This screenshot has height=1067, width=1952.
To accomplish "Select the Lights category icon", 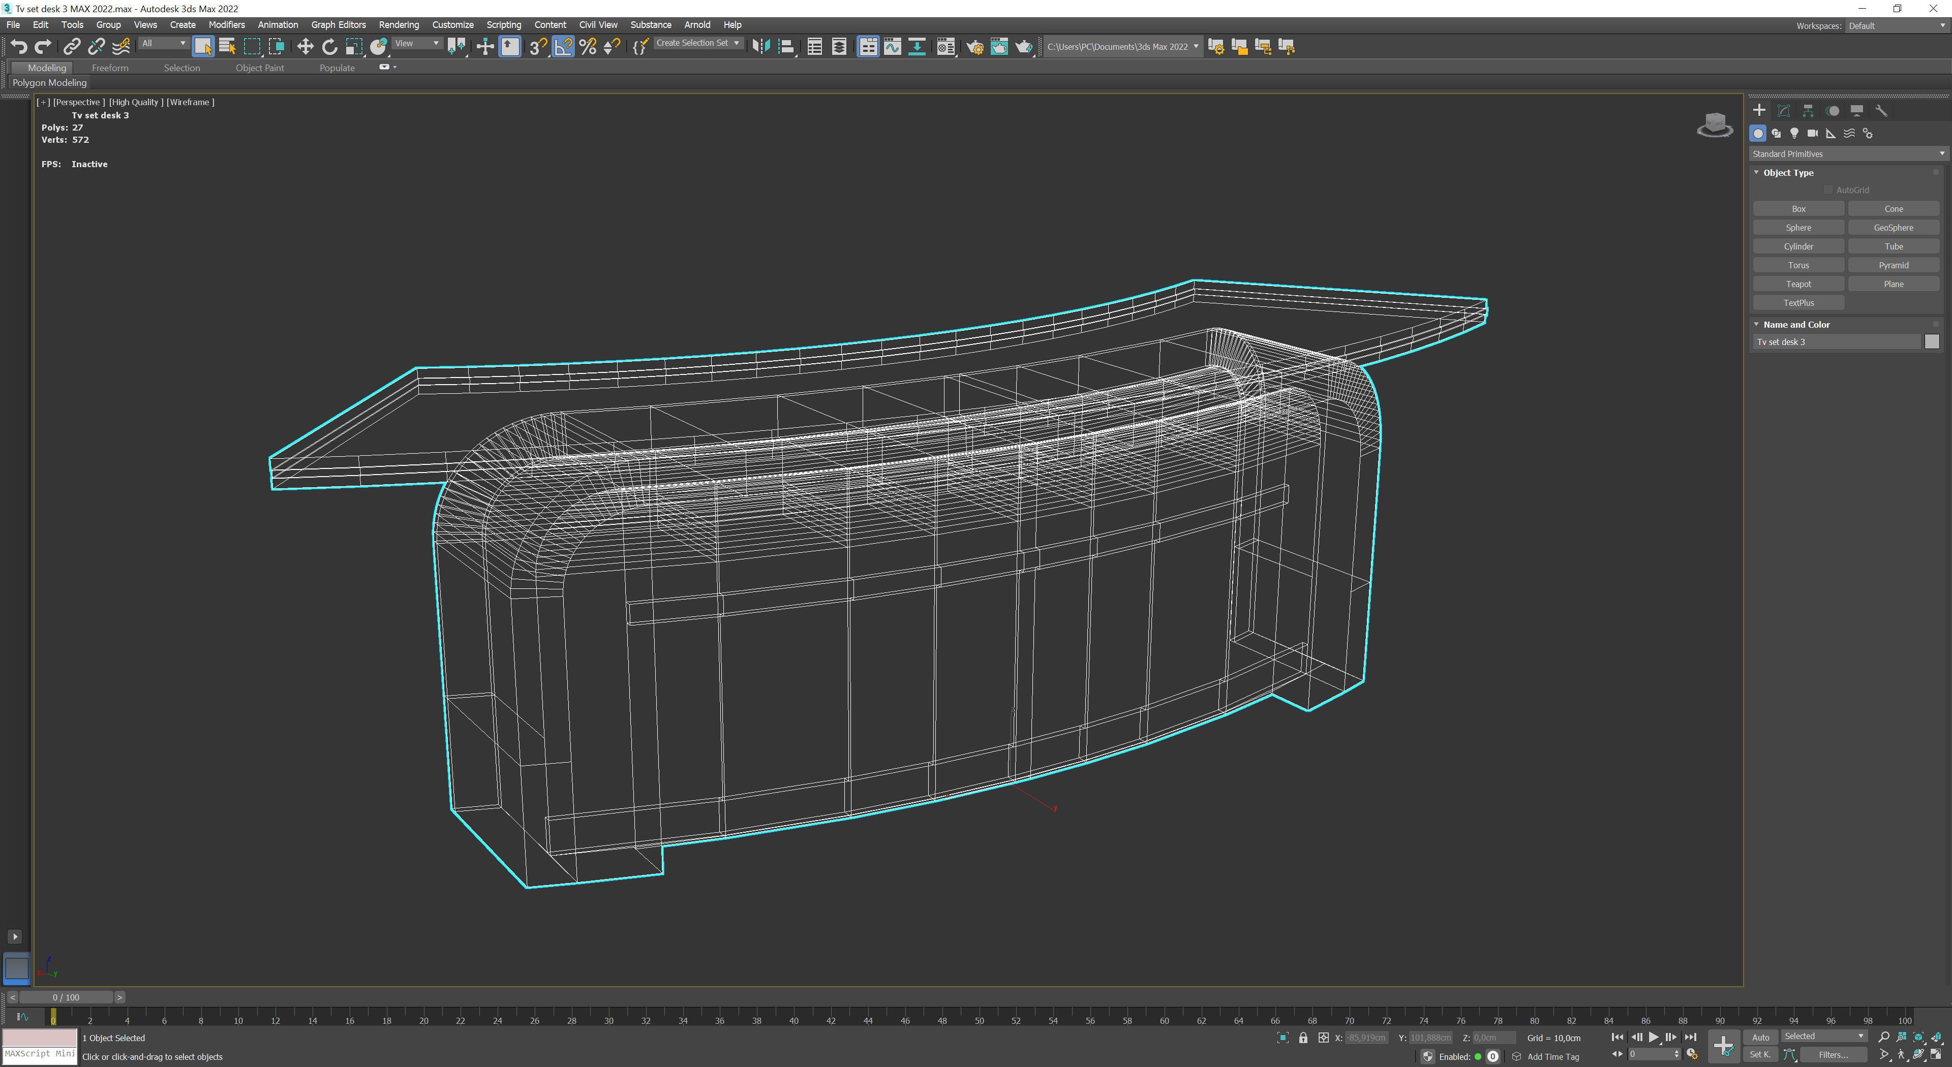I will [1794, 133].
